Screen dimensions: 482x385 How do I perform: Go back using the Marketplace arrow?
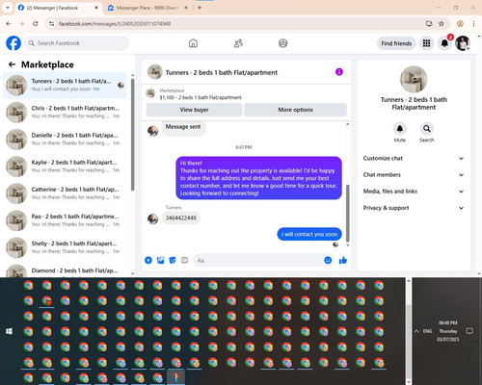[x=12, y=64]
